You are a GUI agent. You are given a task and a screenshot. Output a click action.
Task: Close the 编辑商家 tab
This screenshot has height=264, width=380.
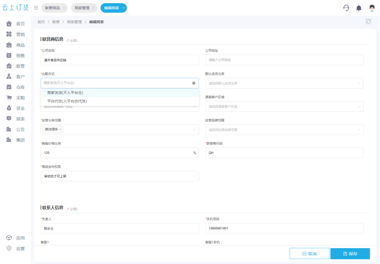(123, 8)
